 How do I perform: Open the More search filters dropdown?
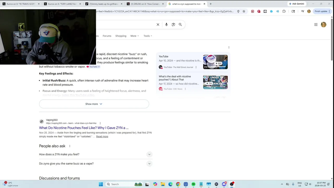coord(135,36)
